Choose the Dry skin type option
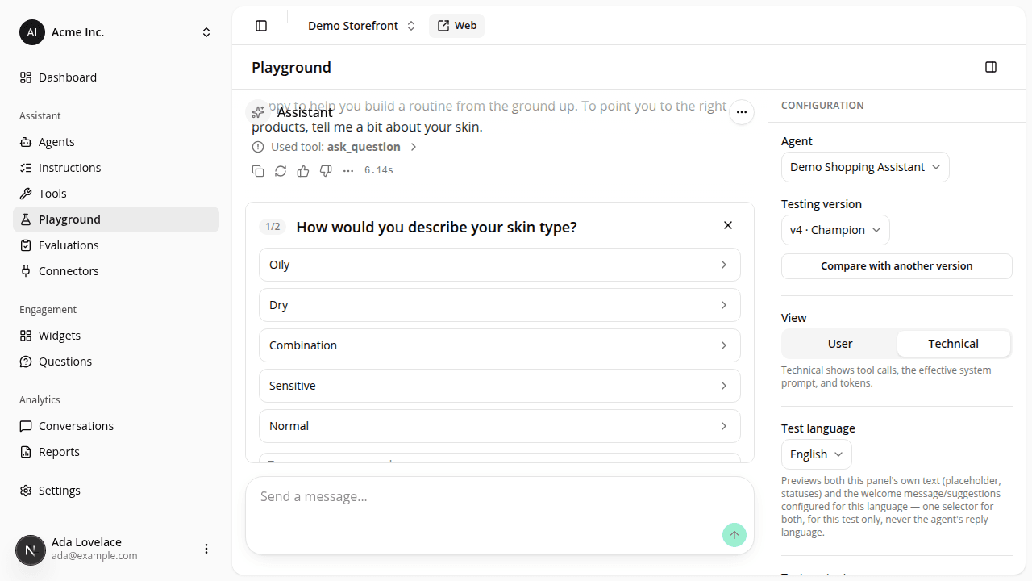The width and height of the screenshot is (1032, 581). pyautogui.click(x=500, y=305)
